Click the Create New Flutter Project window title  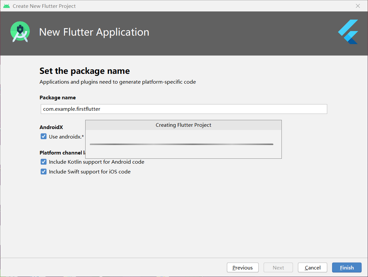pyautogui.click(x=44, y=6)
